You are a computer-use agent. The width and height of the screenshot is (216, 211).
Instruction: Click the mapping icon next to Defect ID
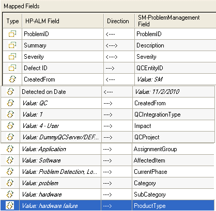click(x=12, y=68)
